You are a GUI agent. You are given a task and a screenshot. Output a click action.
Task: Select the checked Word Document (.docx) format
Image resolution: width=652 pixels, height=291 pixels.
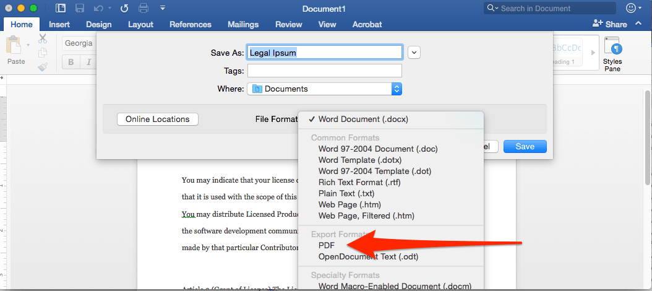(x=363, y=119)
